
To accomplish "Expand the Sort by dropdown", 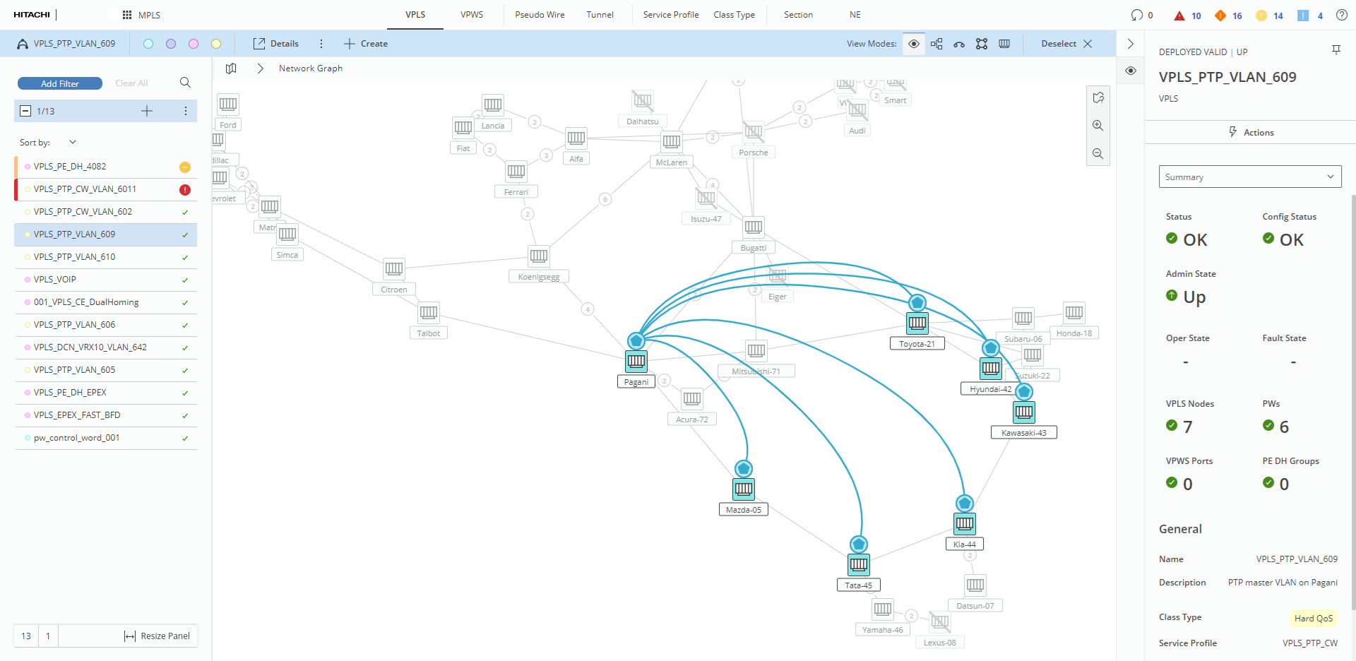I will [x=72, y=142].
